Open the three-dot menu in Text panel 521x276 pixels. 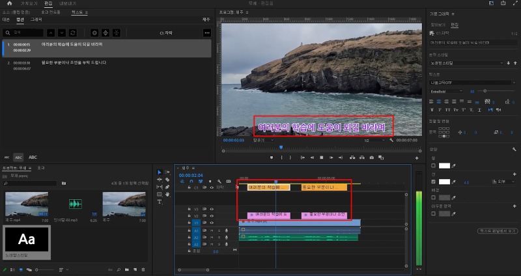pos(207,32)
